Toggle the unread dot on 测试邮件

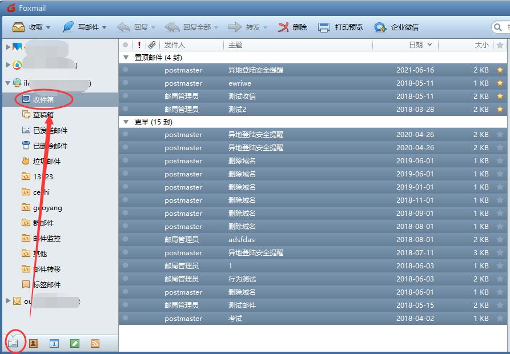point(126,305)
